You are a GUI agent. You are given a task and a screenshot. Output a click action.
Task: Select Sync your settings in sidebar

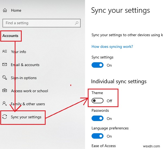(x=26, y=117)
